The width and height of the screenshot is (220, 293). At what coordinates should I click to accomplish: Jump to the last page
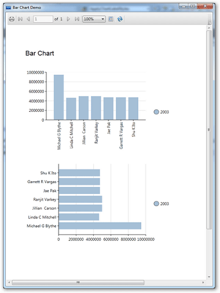[77, 19]
